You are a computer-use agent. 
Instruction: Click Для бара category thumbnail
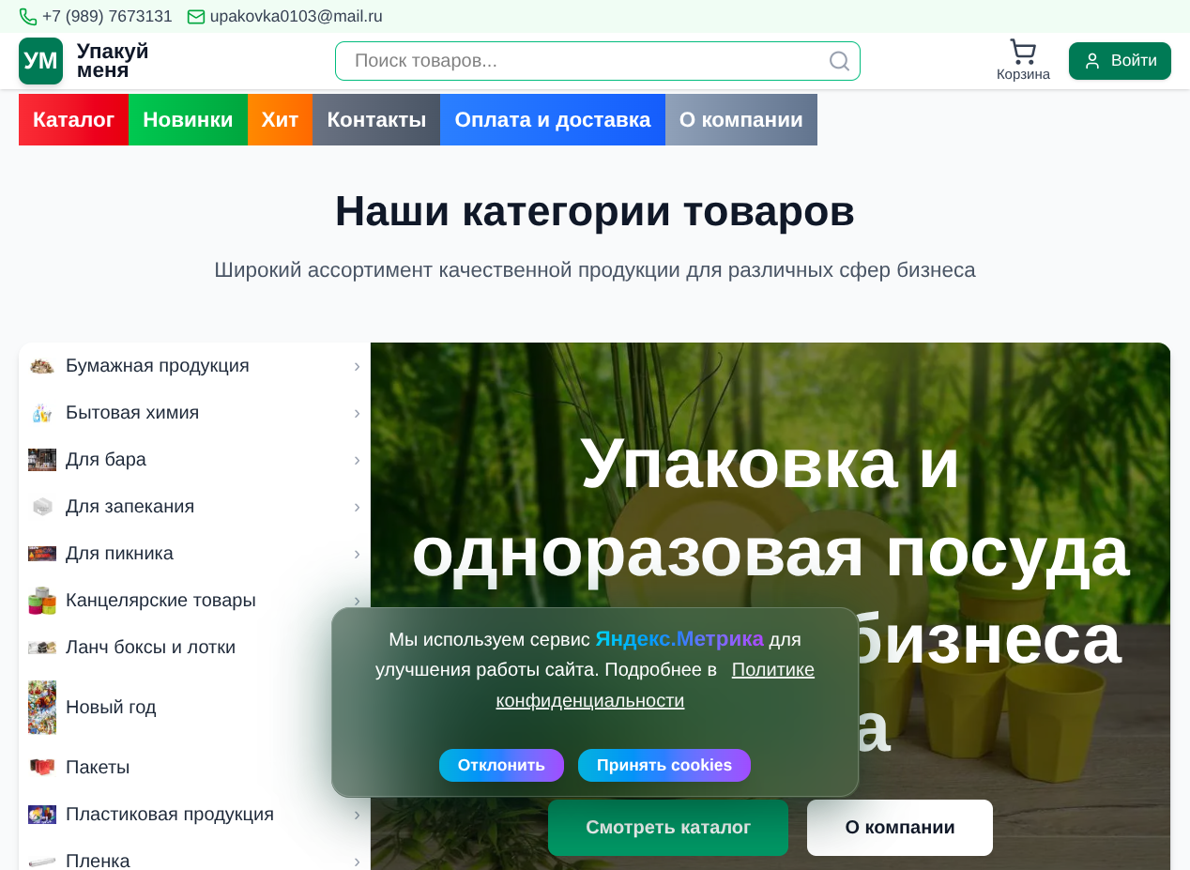(x=42, y=460)
